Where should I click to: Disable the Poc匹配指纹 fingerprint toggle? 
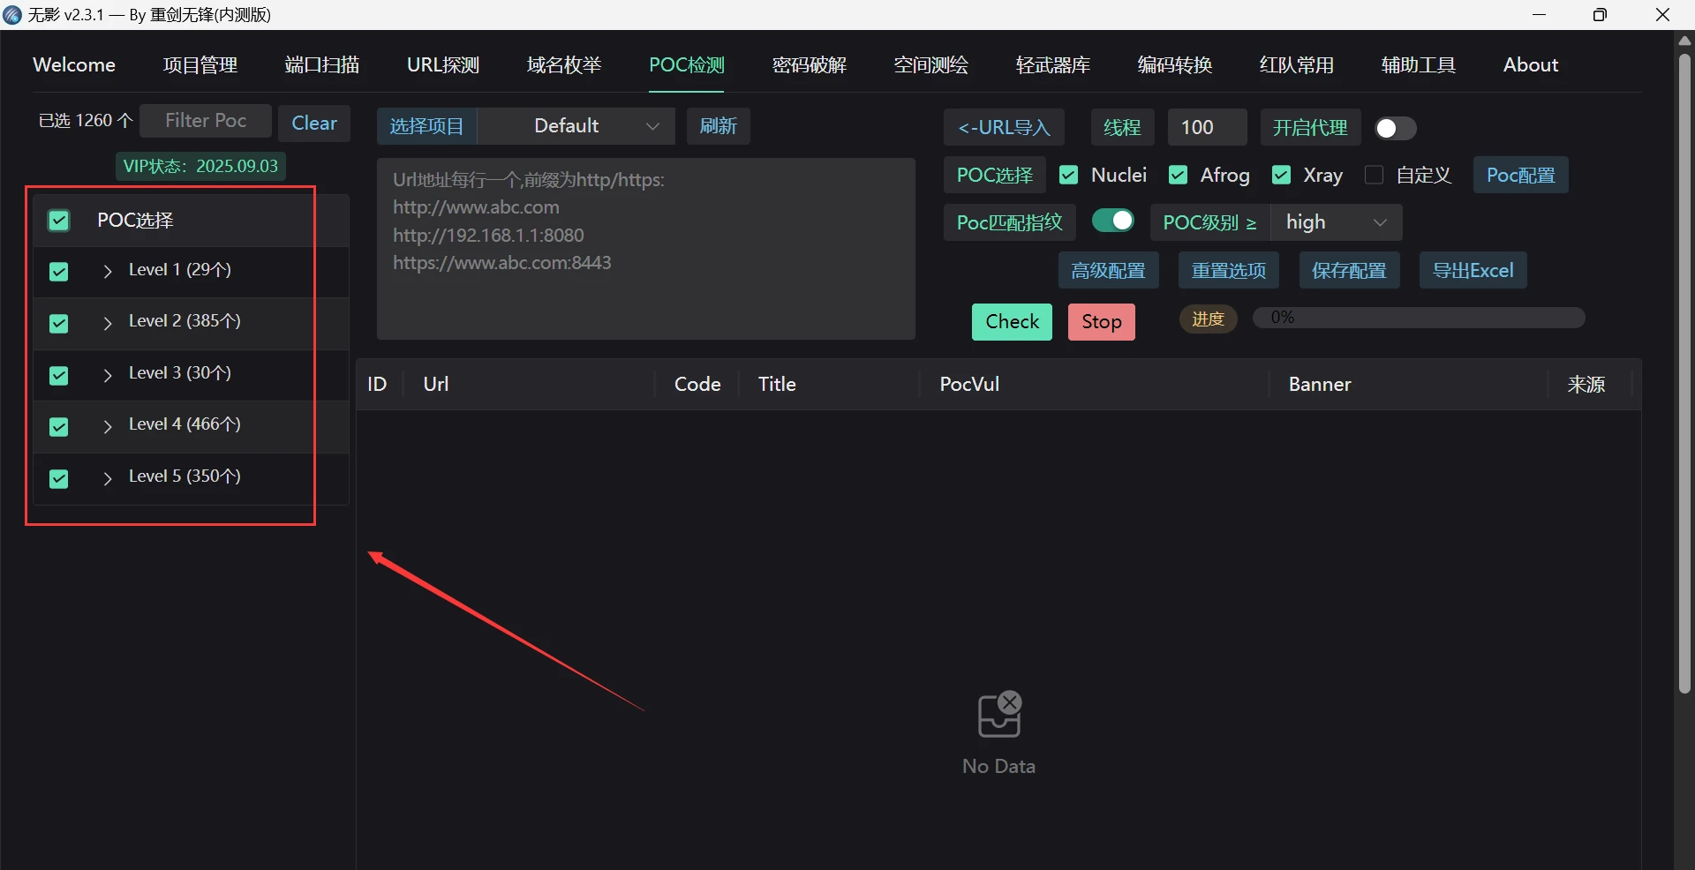(1112, 221)
